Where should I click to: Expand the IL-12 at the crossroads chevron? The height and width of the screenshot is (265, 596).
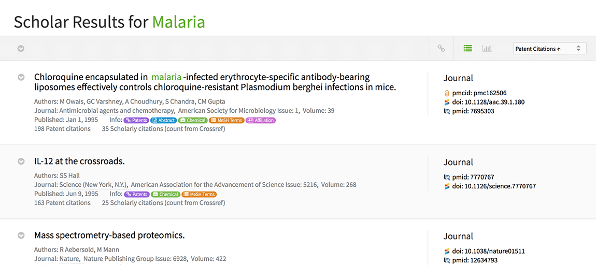[21, 161]
